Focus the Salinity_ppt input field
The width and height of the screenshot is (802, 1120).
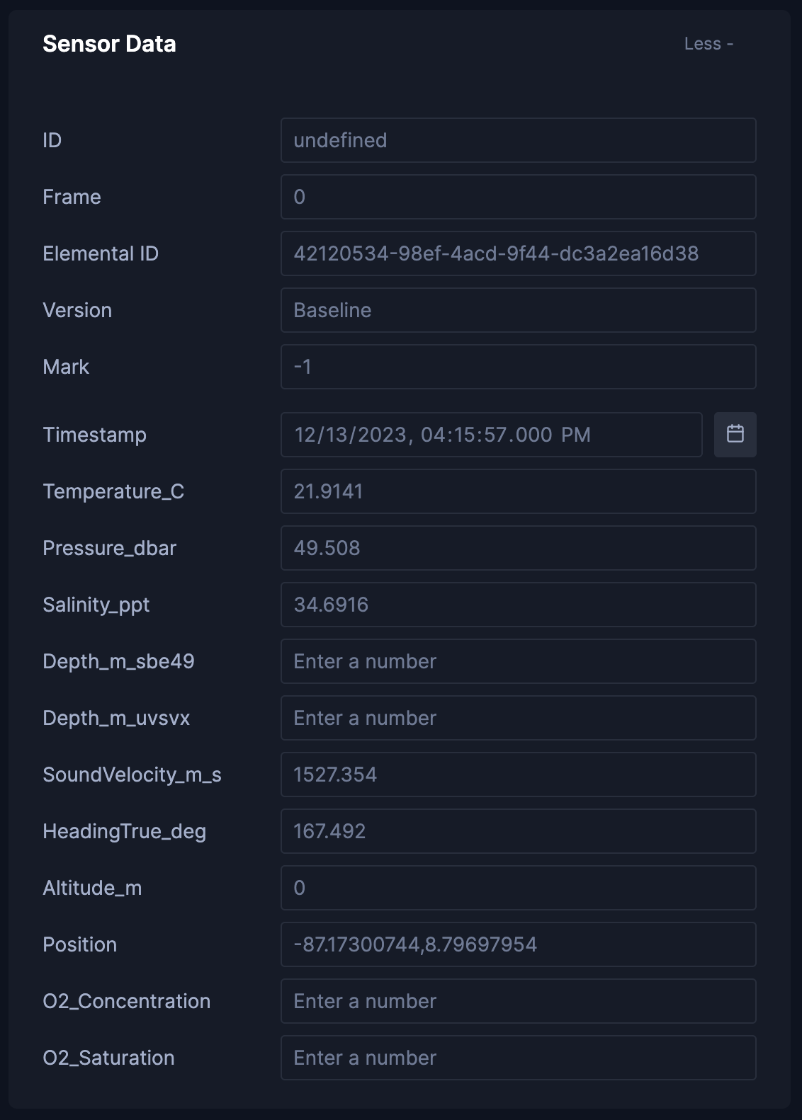point(518,605)
